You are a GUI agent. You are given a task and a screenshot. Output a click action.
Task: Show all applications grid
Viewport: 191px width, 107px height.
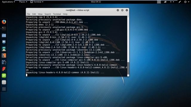4,89
